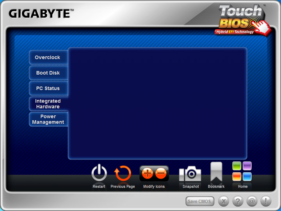Image resolution: width=281 pixels, height=211 pixels.
Task: Click inside the empty main content panel
Action: (157, 104)
